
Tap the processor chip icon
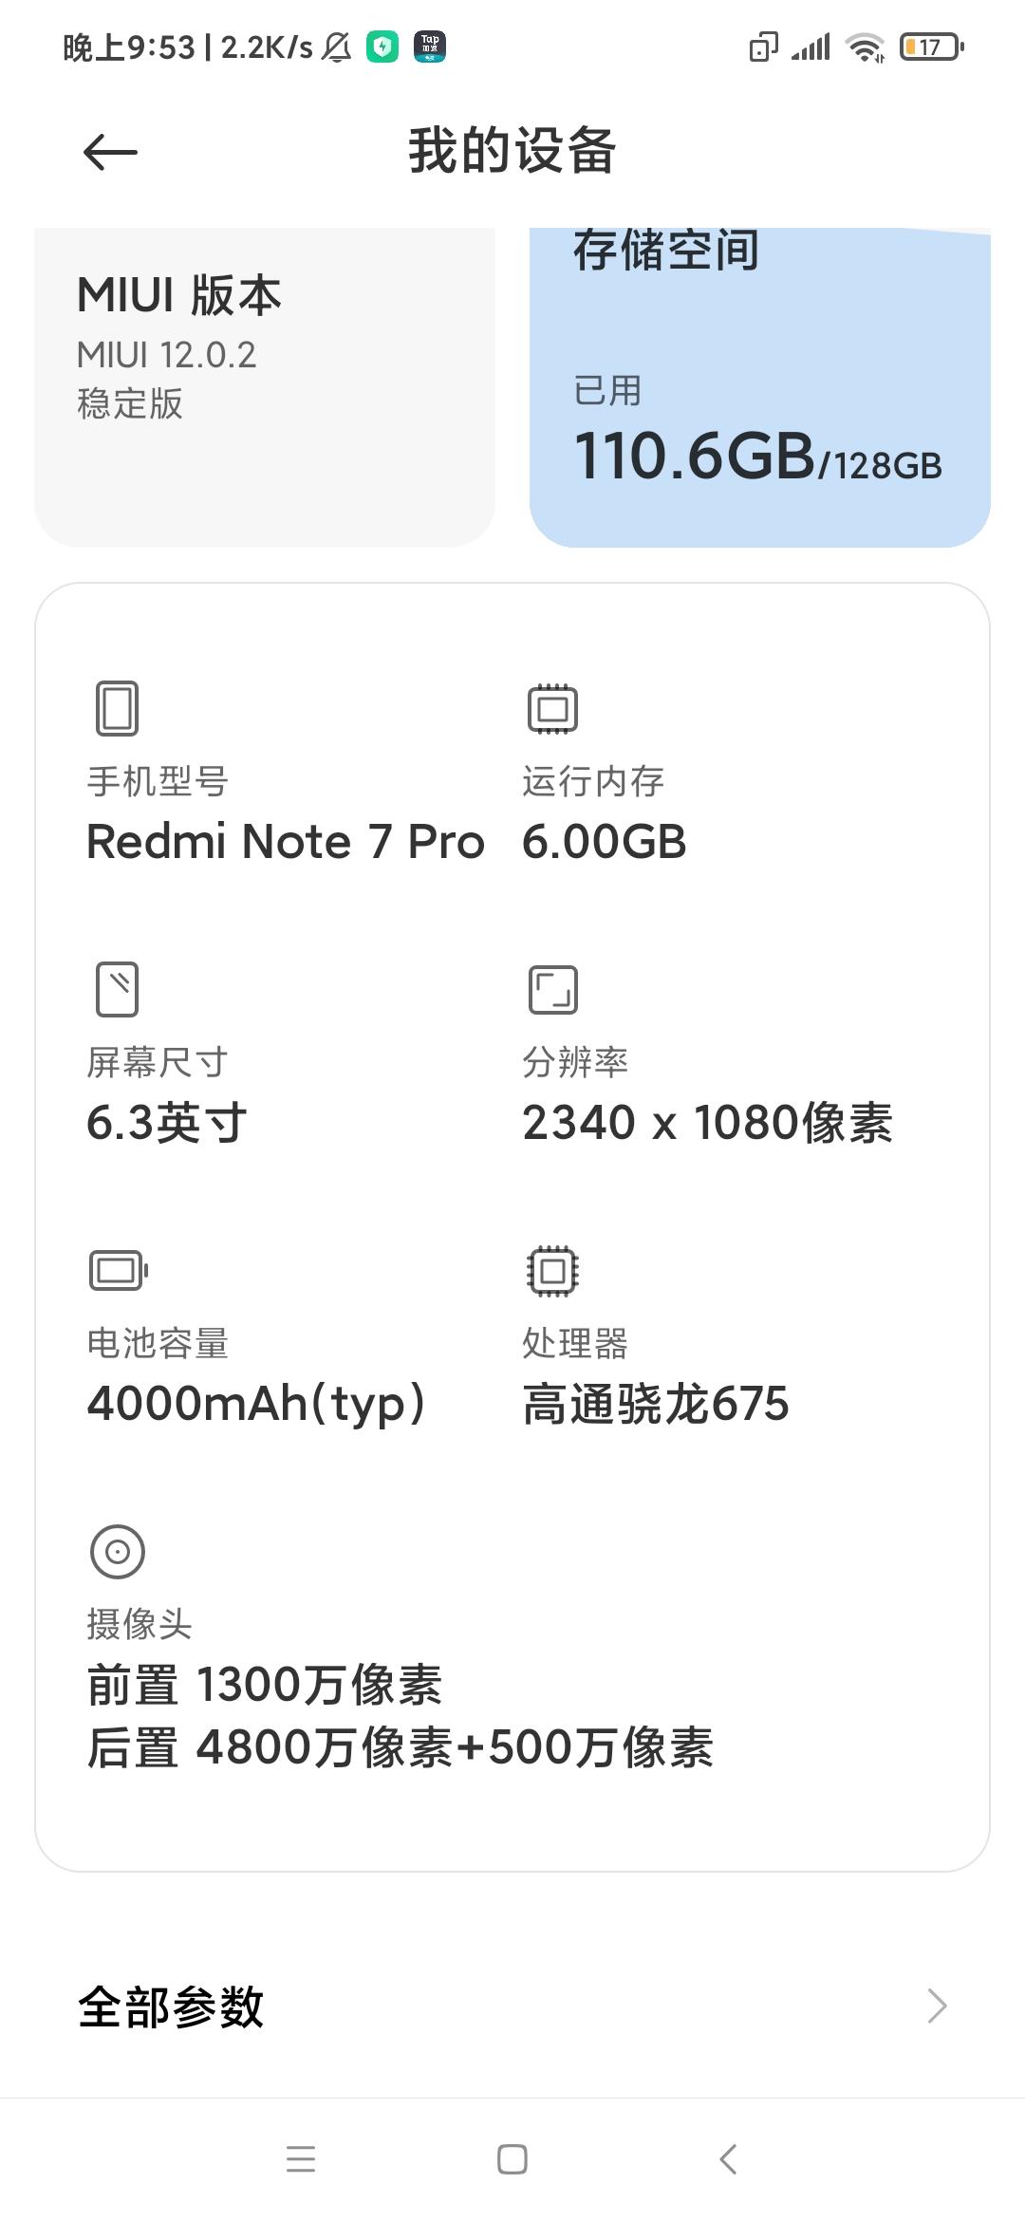click(x=552, y=1270)
